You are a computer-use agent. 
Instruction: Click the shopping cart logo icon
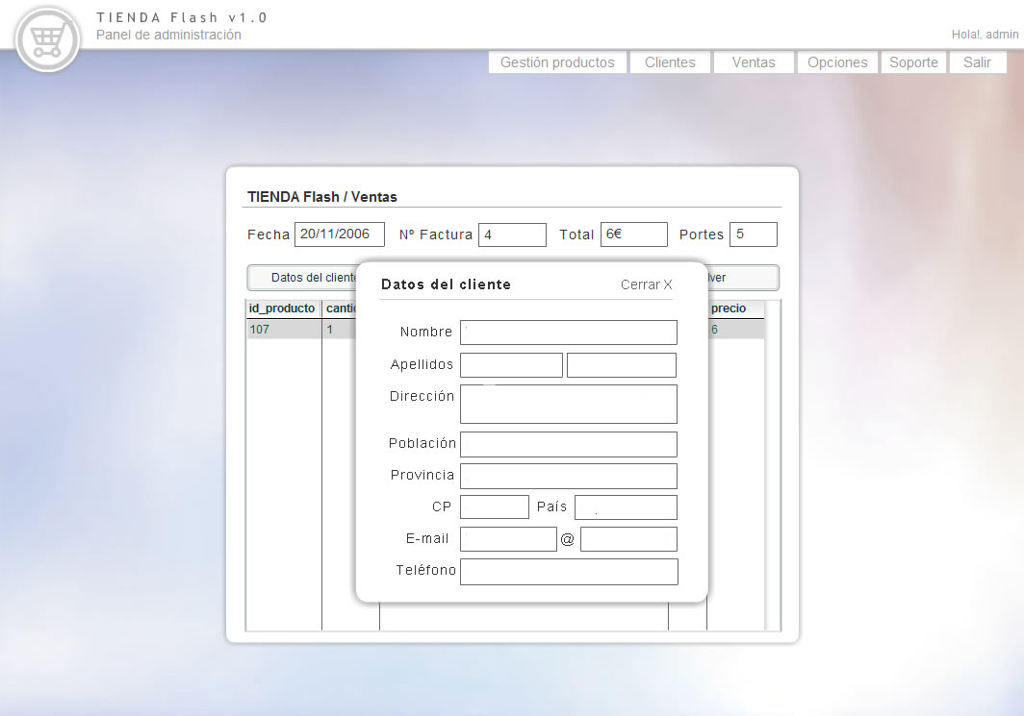pyautogui.click(x=47, y=40)
